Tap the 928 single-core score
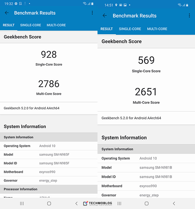Image resolution: width=195 pixels, height=209 pixels. 49,55
